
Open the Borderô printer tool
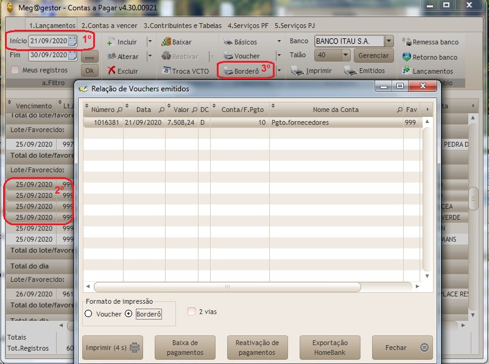point(227,71)
